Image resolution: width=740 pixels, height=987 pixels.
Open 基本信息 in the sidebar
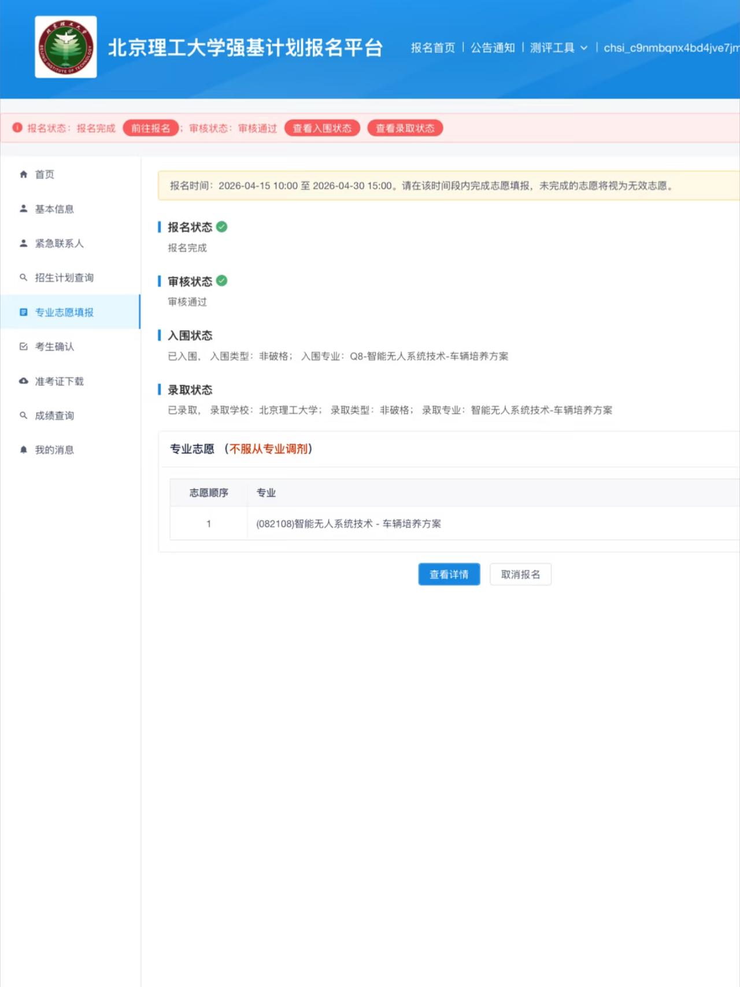[54, 209]
